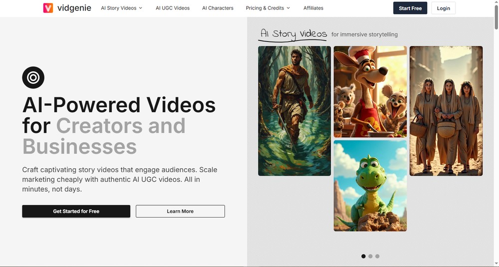Switch to the second carousel slide dot
499x267 pixels.
[x=370, y=256]
